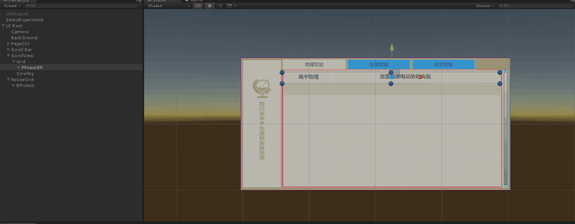575x224 pixels.
Task: Collapse the Grid node
Action: [14, 62]
